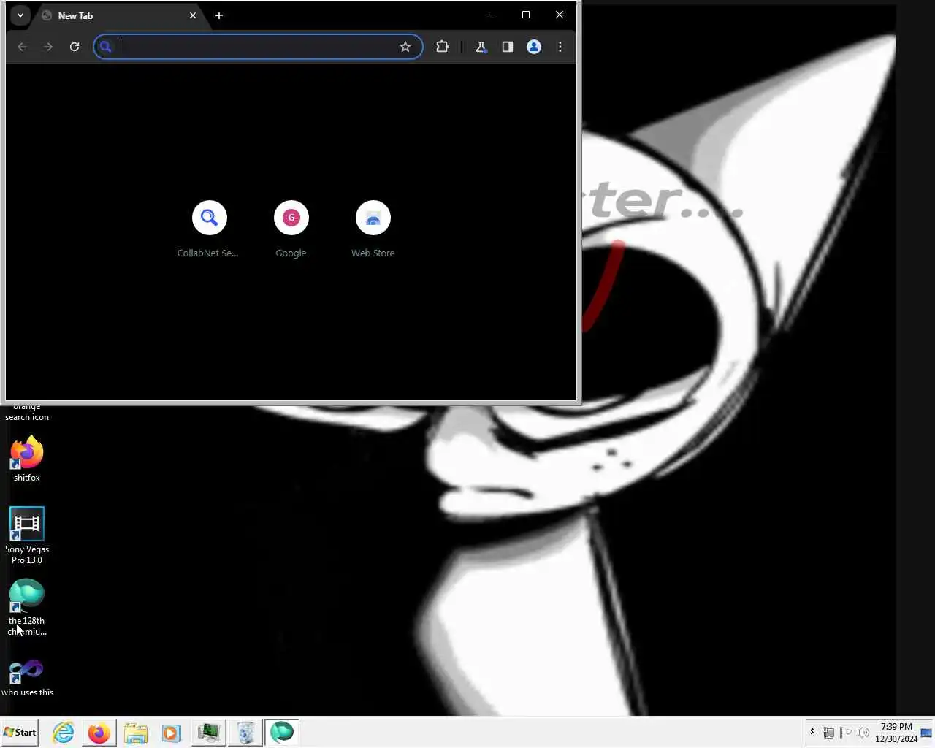Open Windows Media Player on taskbar
935x748 pixels.
pos(171,732)
